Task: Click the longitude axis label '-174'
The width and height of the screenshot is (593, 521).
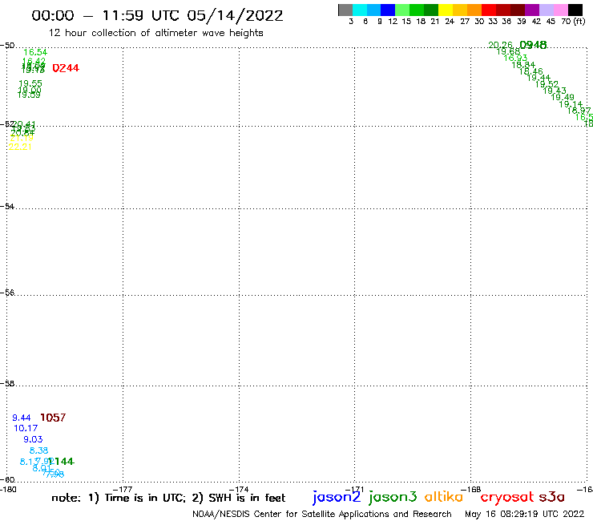Action: 239,490
